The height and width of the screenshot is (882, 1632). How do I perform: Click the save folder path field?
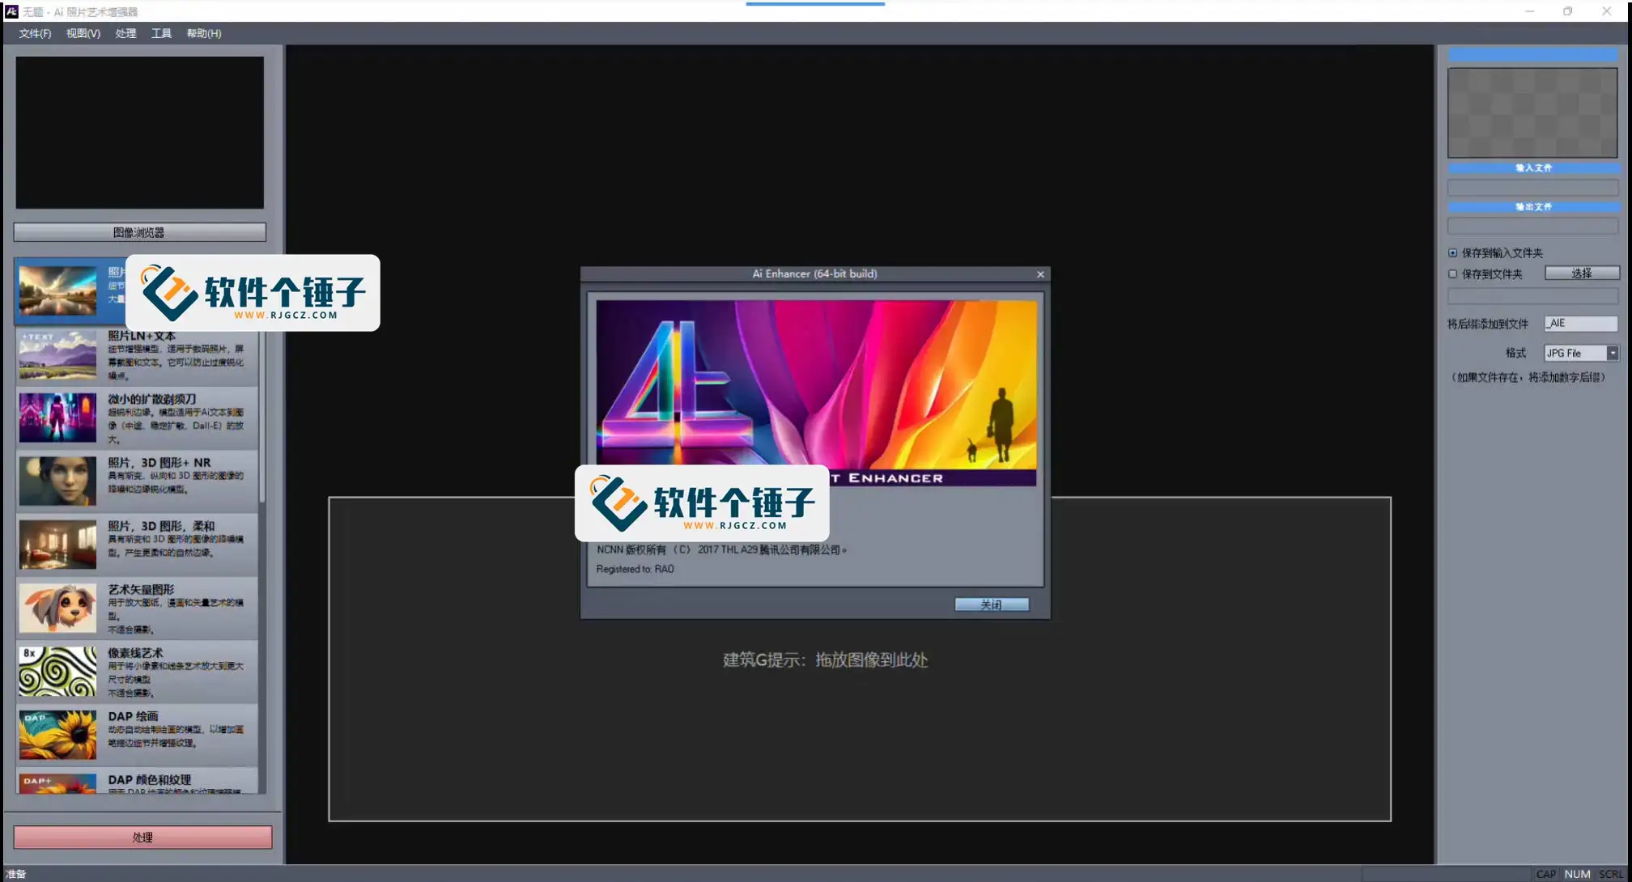(1532, 296)
